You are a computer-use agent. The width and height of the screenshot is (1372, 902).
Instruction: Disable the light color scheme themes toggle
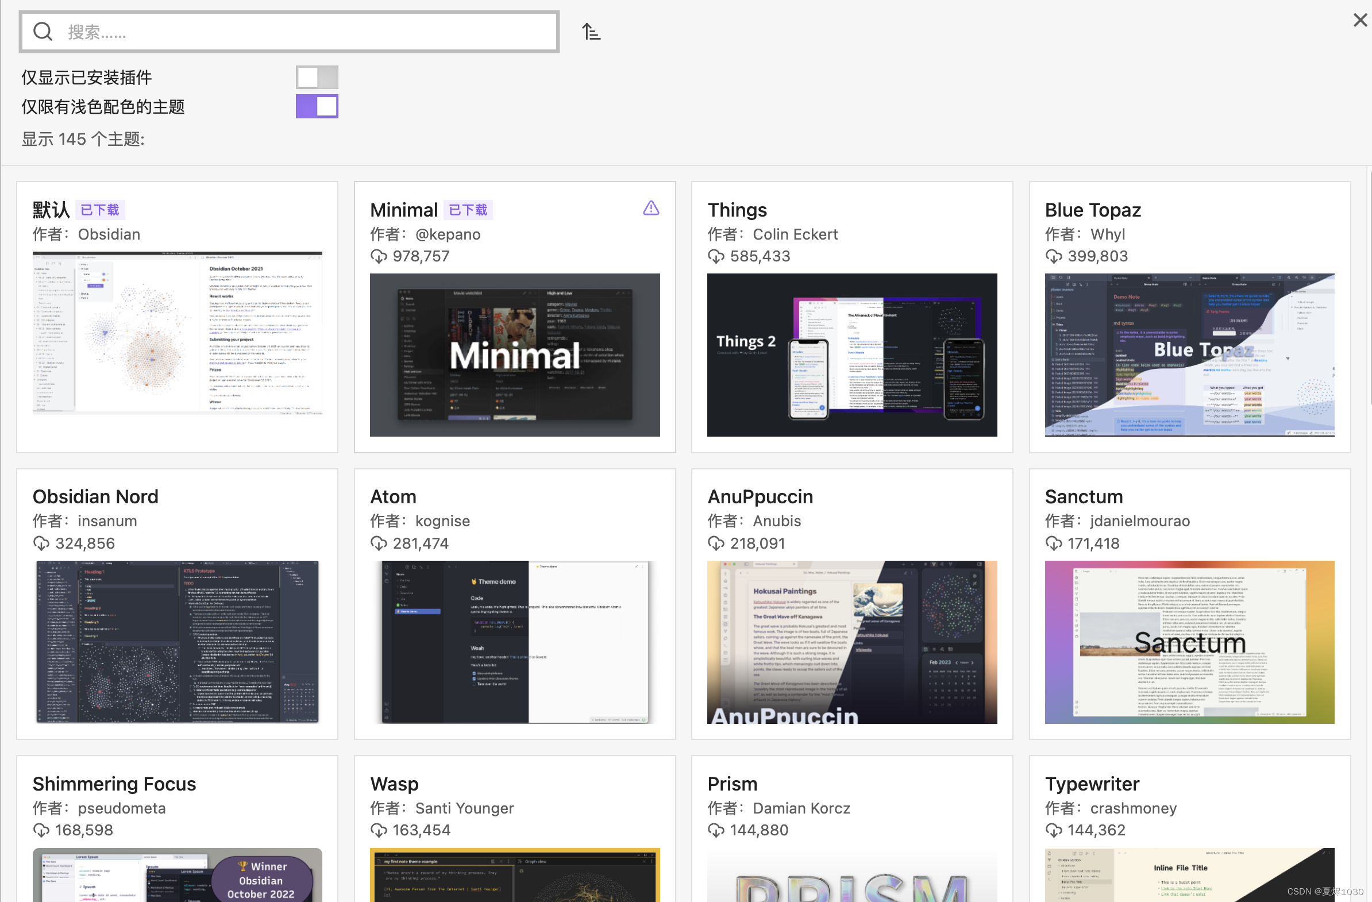point(317,107)
